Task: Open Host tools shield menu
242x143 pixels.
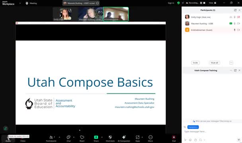Action: pyautogui.click(x=110, y=138)
